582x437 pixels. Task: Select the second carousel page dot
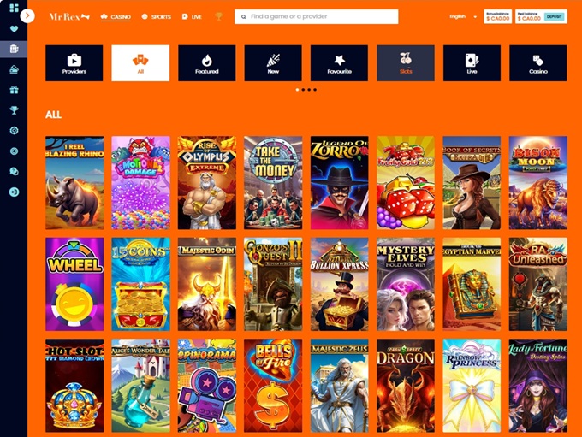(303, 90)
